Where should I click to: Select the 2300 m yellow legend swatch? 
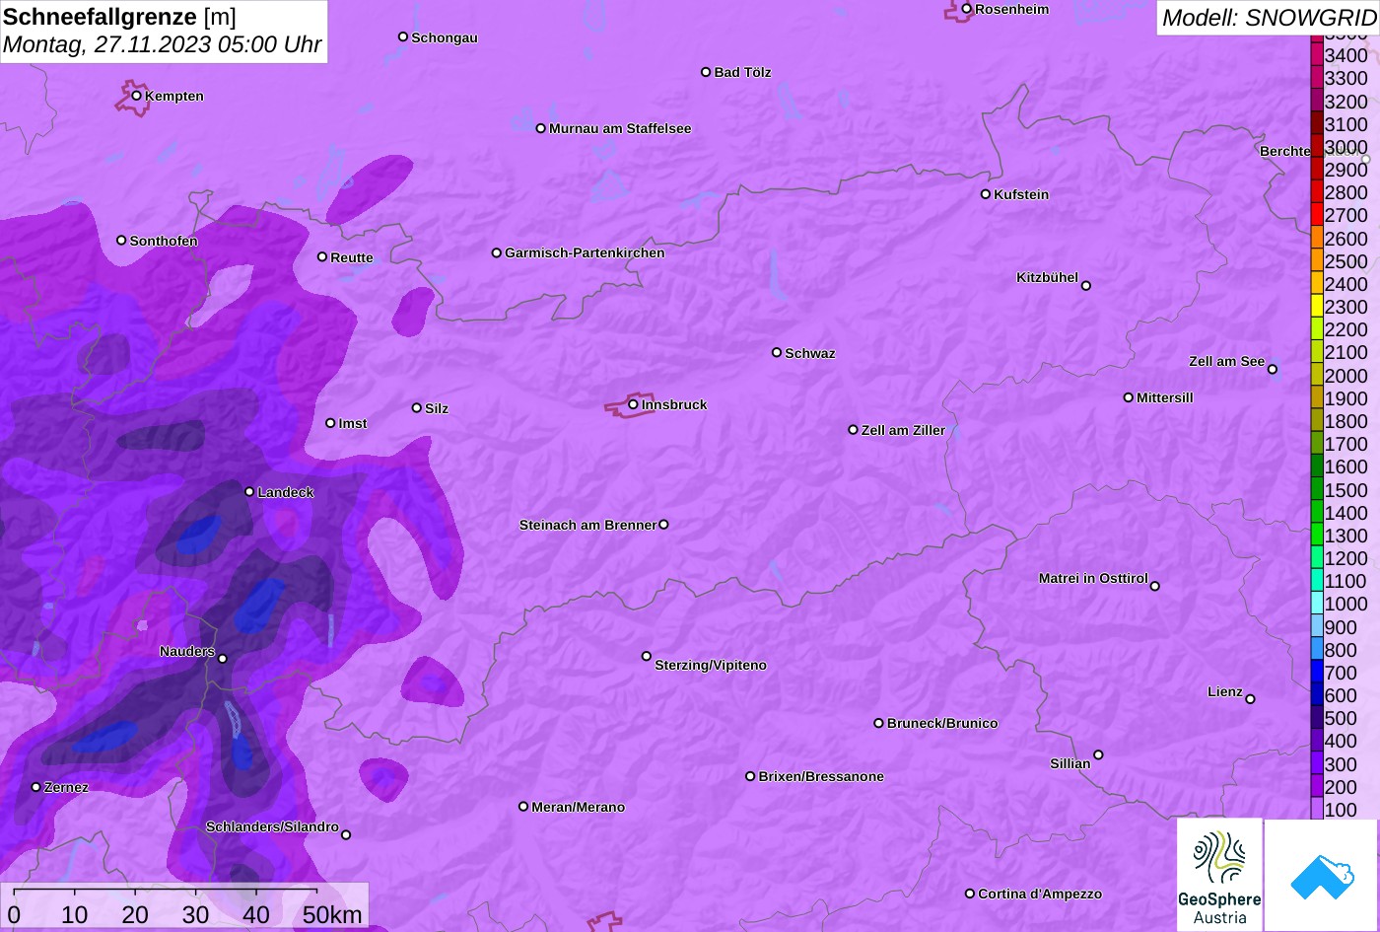1317,306
